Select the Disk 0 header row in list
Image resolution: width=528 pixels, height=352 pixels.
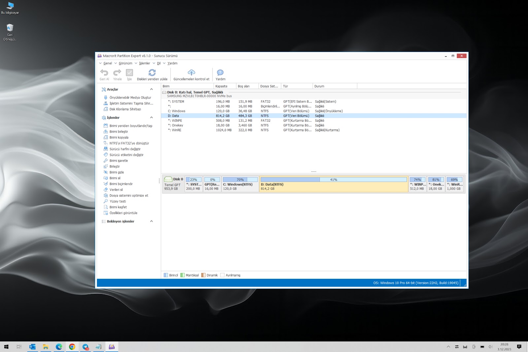tap(314, 94)
